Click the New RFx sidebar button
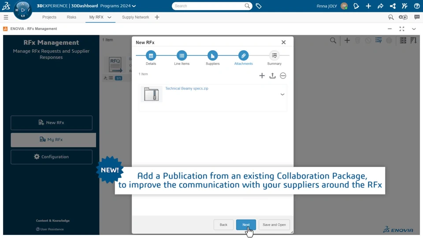The width and height of the screenshot is (423, 238). click(52, 123)
